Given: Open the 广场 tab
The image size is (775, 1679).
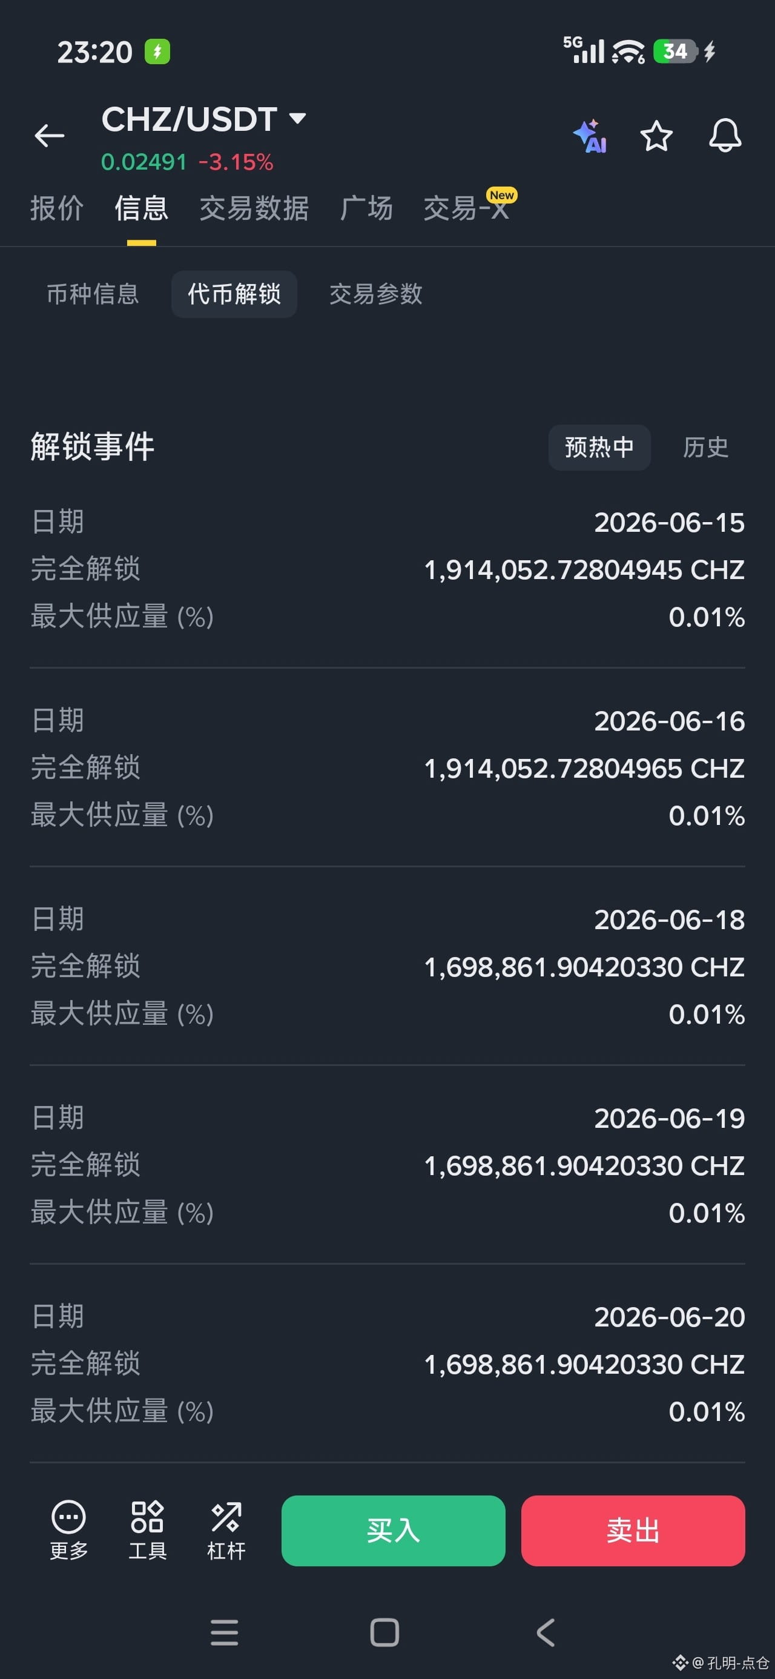Looking at the screenshot, I should tap(366, 208).
